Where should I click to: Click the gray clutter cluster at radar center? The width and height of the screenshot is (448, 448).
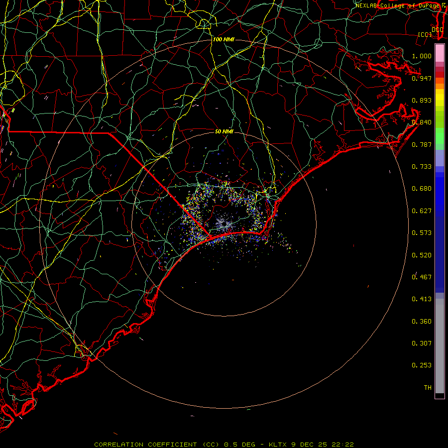point(224,224)
